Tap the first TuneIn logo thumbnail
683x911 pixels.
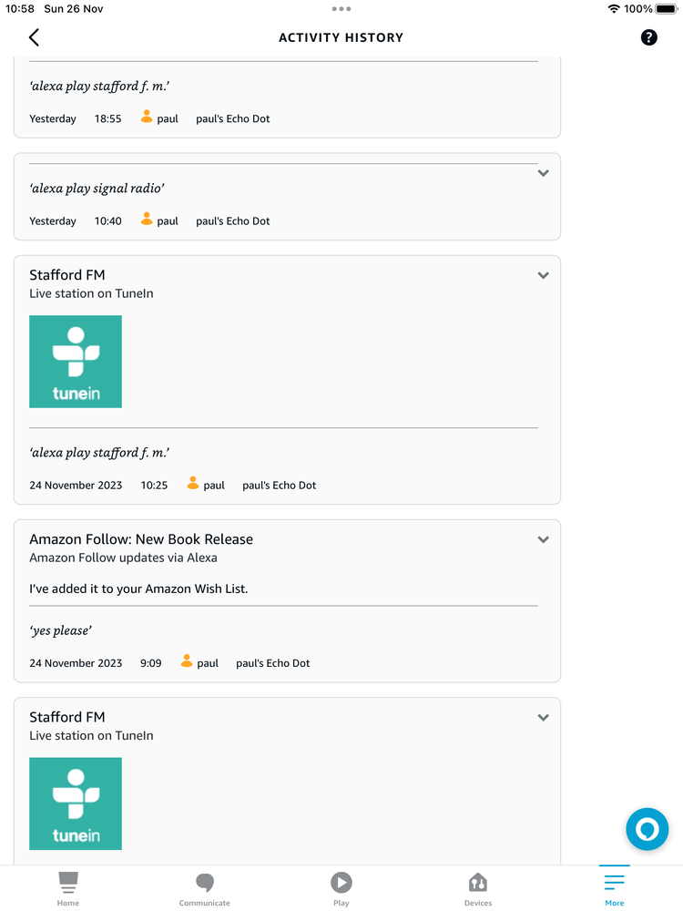76,362
